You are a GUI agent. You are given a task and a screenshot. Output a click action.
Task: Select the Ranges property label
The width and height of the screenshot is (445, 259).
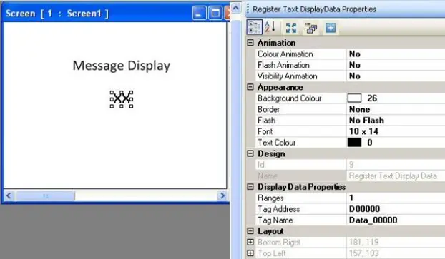270,198
